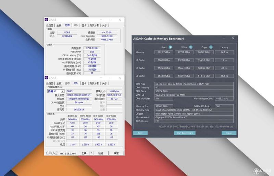Click the Memory Write value 97717 MB/s
This screenshot has height=176, width=274.
point(184,52)
